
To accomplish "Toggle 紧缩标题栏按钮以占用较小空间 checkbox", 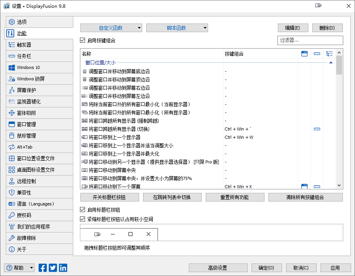I will coord(82,219).
